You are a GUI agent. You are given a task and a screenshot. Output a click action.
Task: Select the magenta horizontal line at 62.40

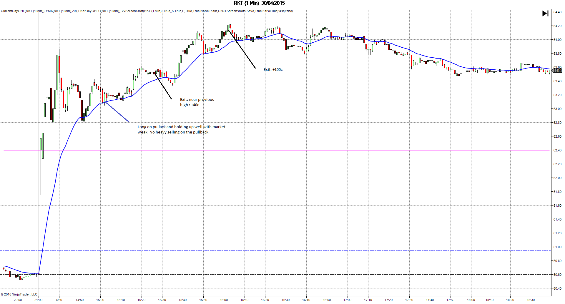277,150
